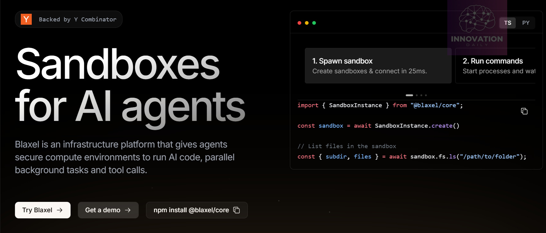Click the copy icon beside npm install
Image resolution: width=546 pixels, height=233 pixels.
coord(236,210)
